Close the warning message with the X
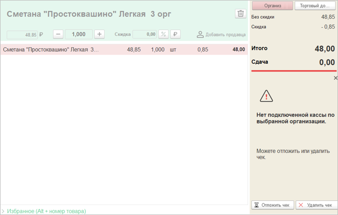 click(335, 78)
